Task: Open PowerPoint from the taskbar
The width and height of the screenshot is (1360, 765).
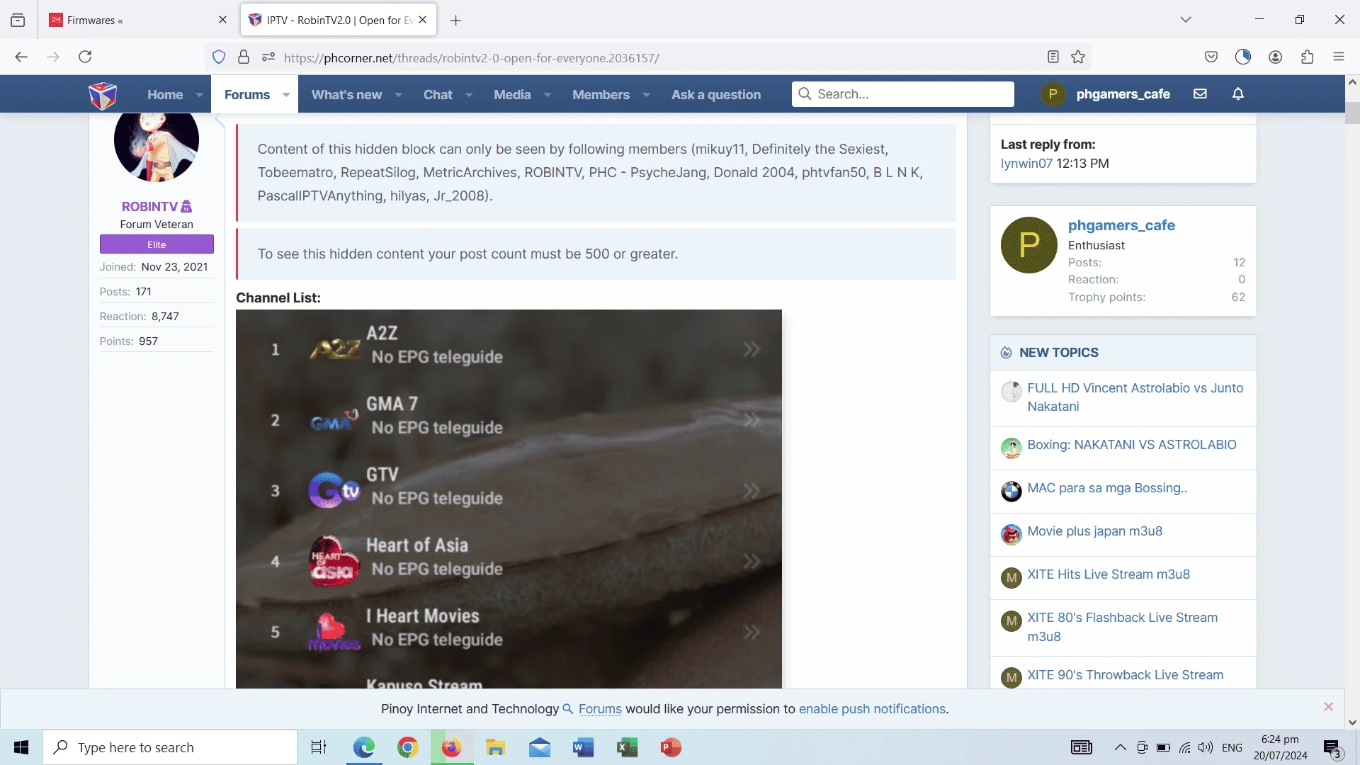Action: tap(670, 747)
